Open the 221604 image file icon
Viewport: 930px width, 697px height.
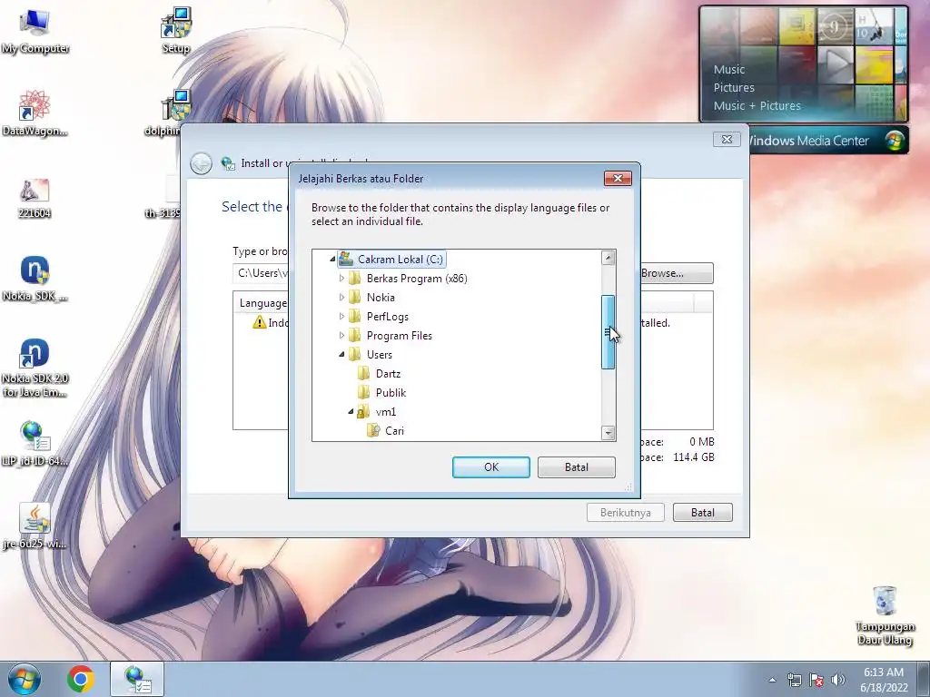(35, 199)
